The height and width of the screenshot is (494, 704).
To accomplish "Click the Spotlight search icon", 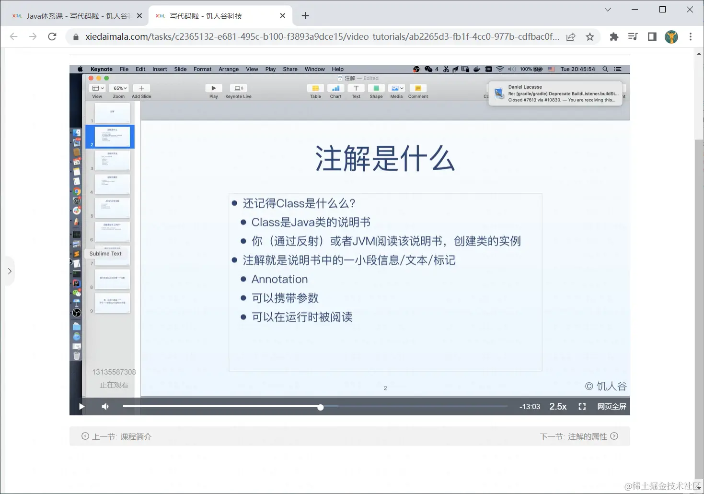I will point(605,69).
